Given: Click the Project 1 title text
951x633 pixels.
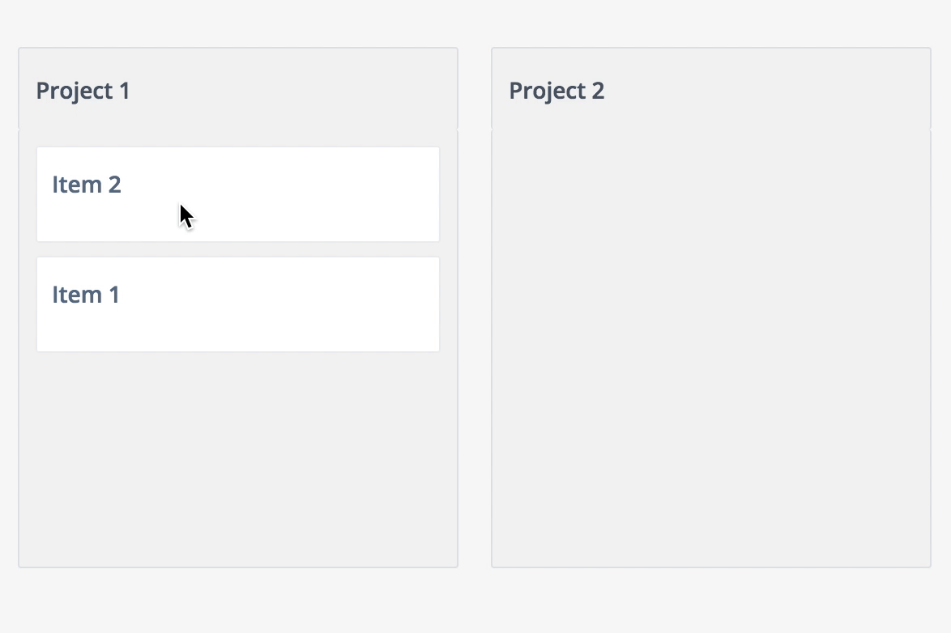Looking at the screenshot, I should click(83, 90).
